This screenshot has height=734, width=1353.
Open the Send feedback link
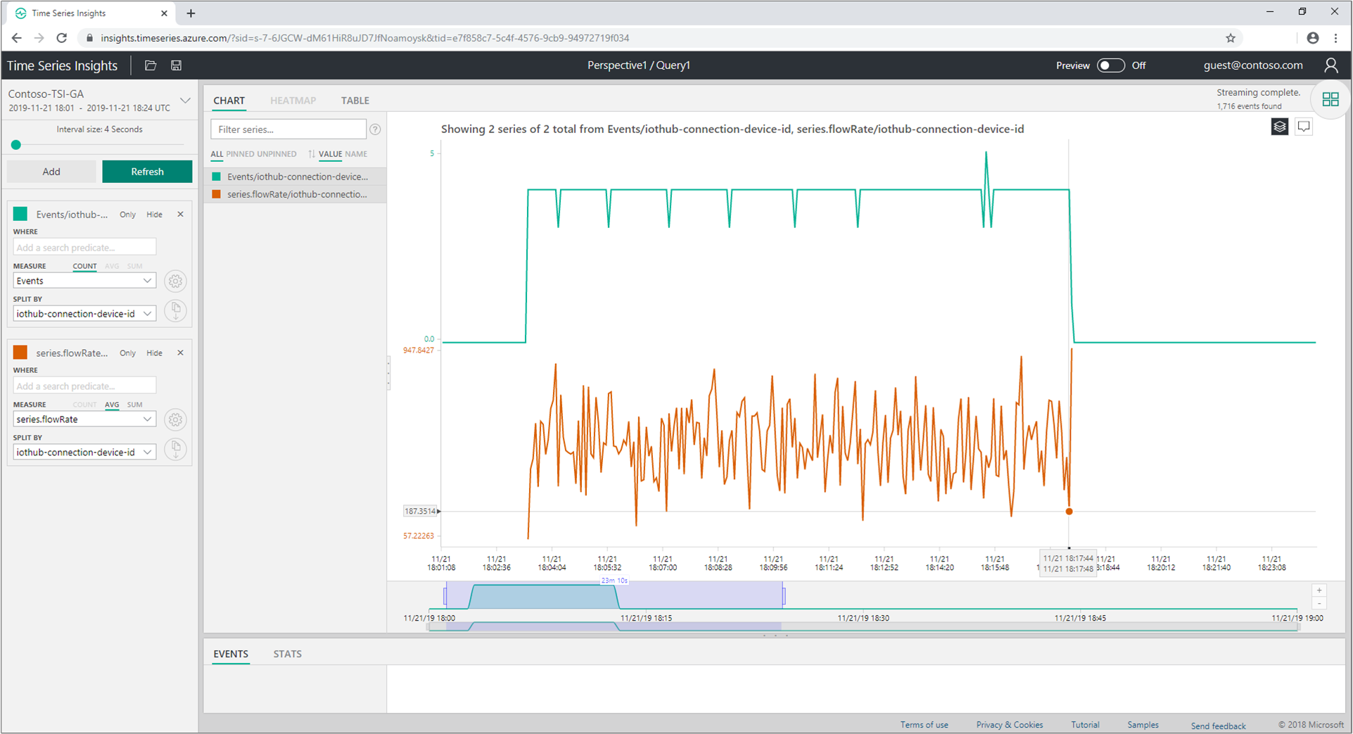tap(1218, 726)
